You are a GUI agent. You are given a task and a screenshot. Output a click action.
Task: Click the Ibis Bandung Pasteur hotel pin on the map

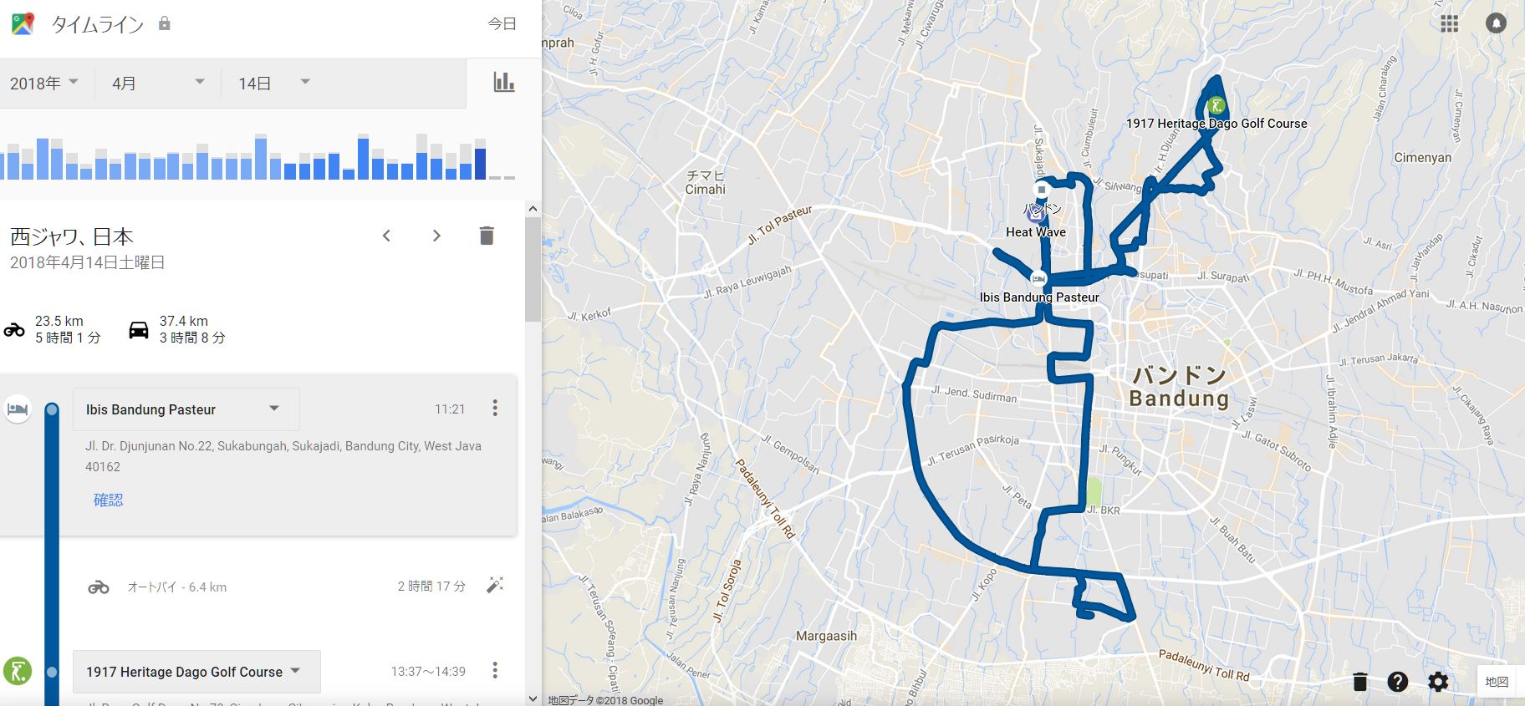click(x=1038, y=278)
